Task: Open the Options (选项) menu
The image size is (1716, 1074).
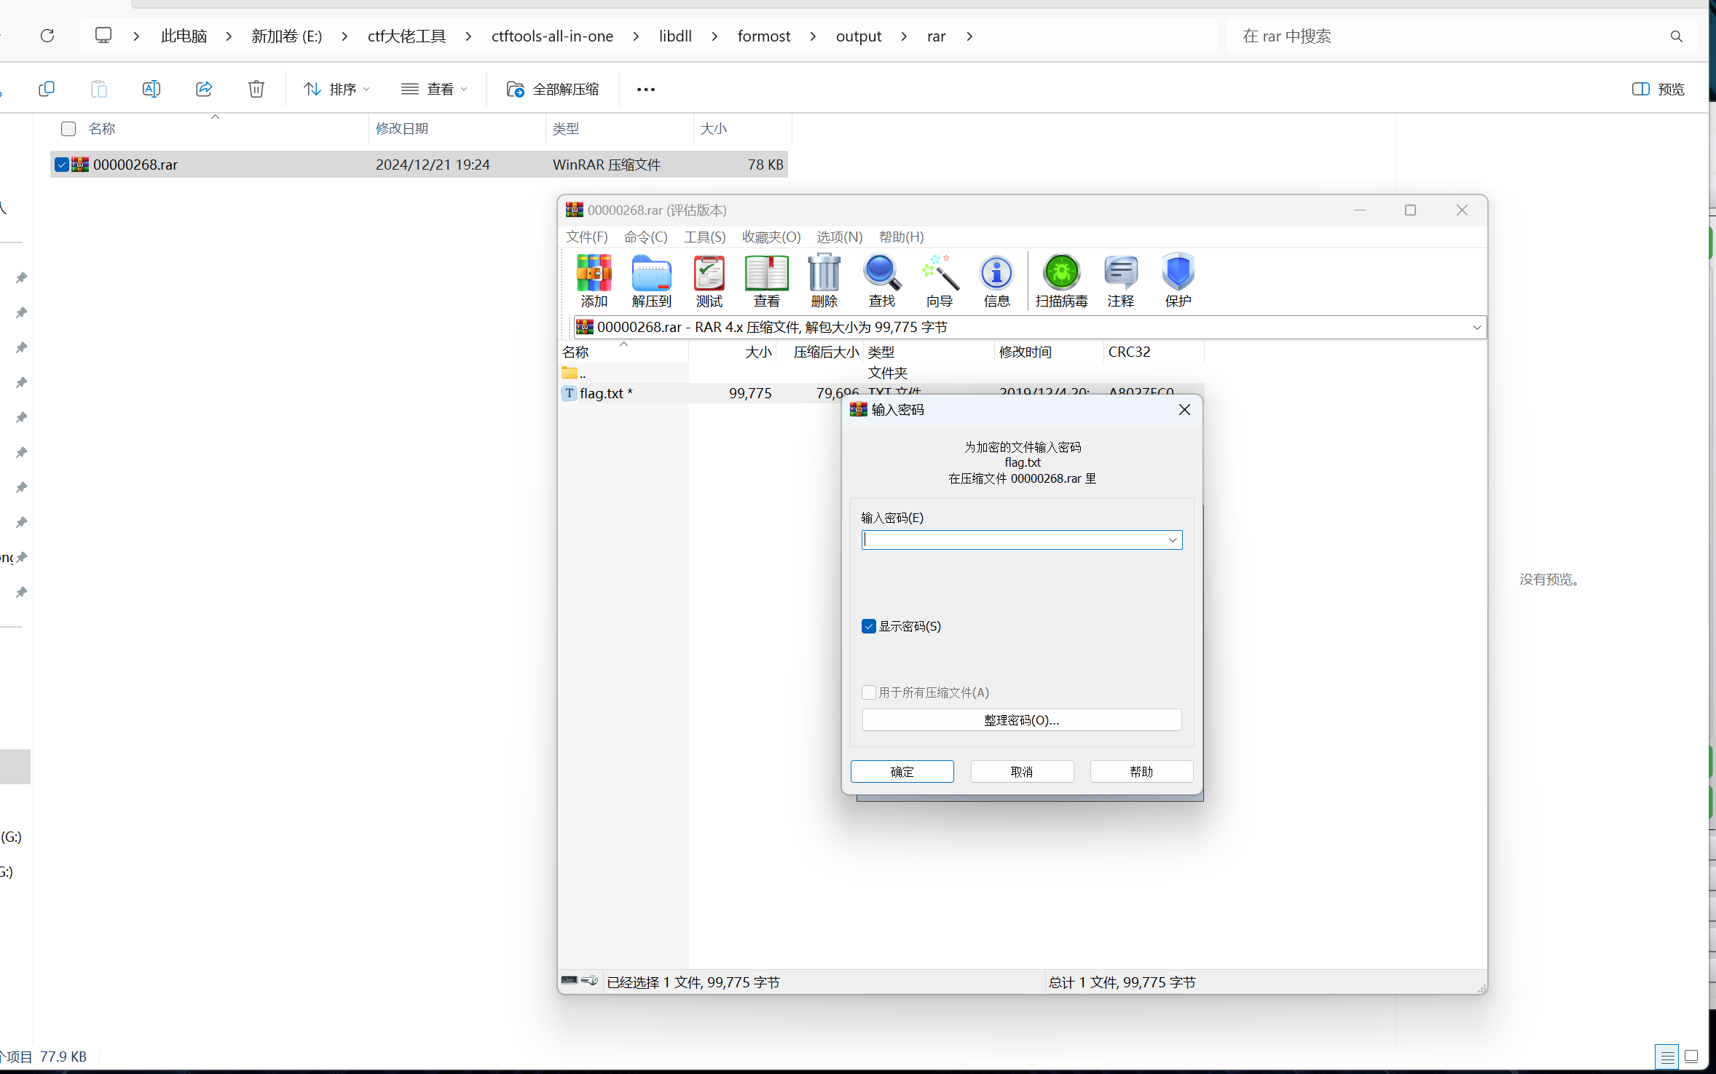Action: point(839,237)
